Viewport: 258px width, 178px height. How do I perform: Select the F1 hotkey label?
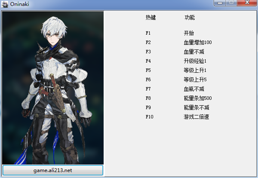pos(148,33)
